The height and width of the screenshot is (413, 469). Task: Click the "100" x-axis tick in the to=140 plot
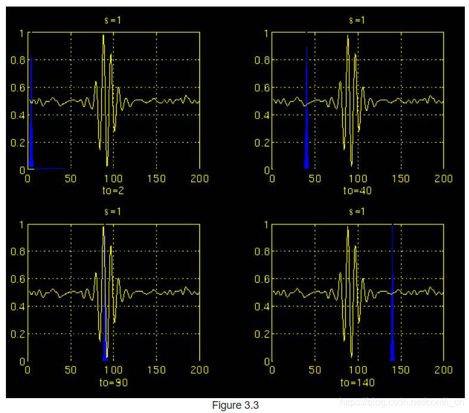click(358, 370)
